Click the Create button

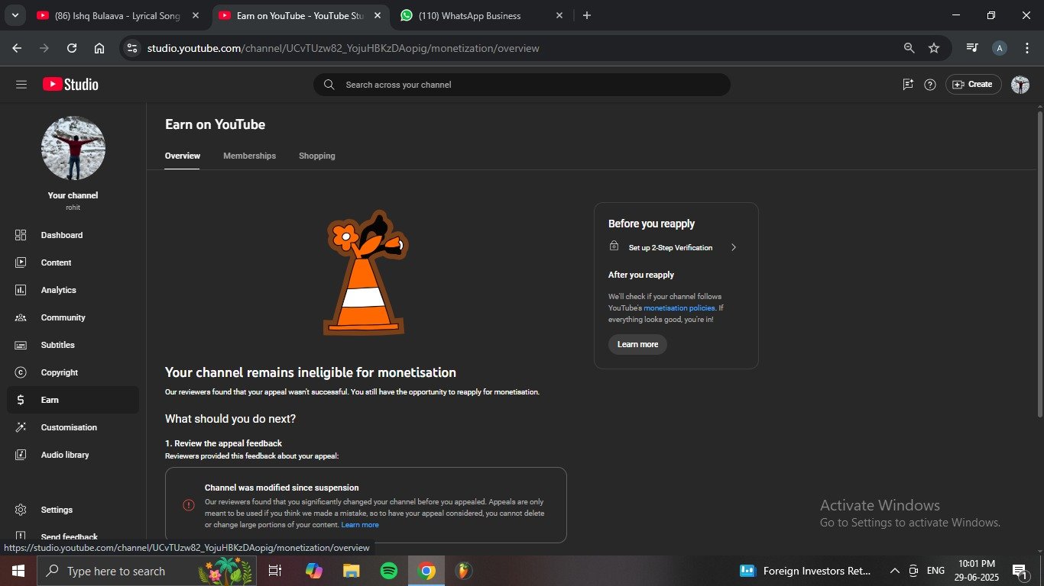(973, 85)
